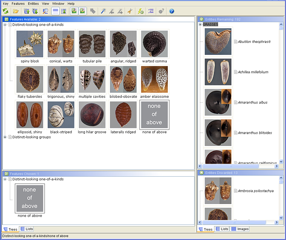286x240 pixels.
Task: Collapse 'Distinct-looking one-of-a-kinds' in Features Available
Action: 5,25
